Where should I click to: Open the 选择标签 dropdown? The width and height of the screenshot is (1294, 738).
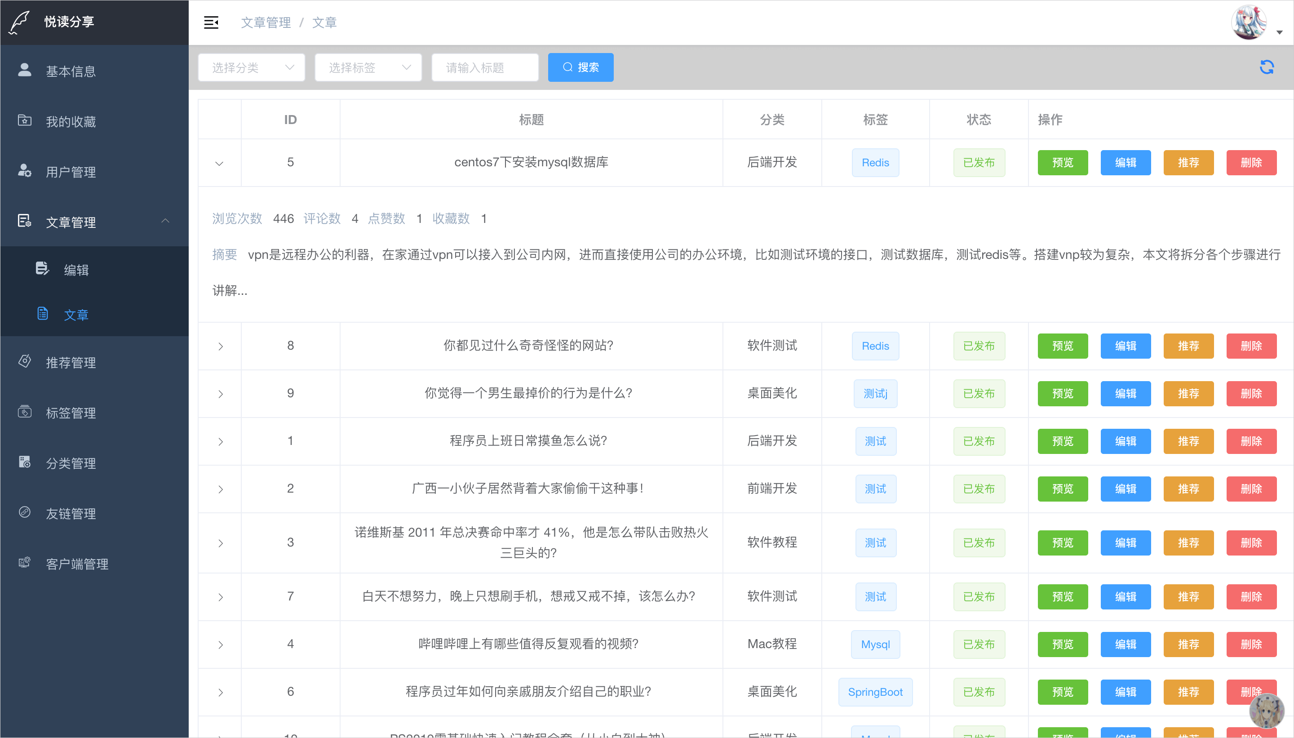[368, 67]
